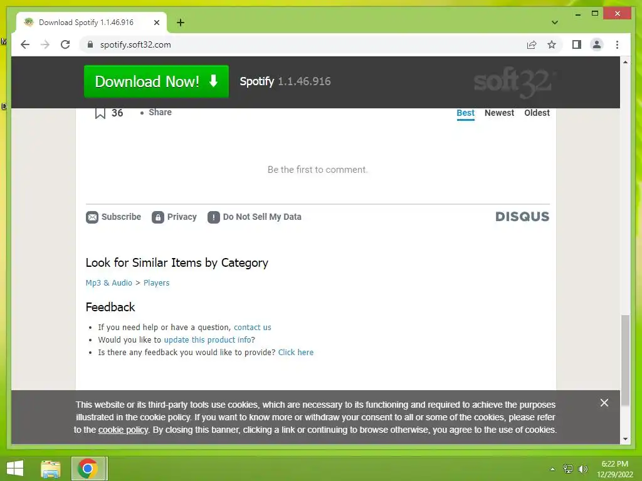Click the soft32 logo in header
Screen dimensions: 642x481
tap(514, 82)
